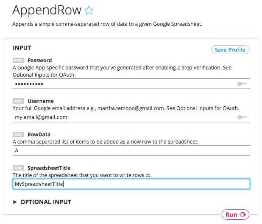Run the AppendRow Choreo

235,215
